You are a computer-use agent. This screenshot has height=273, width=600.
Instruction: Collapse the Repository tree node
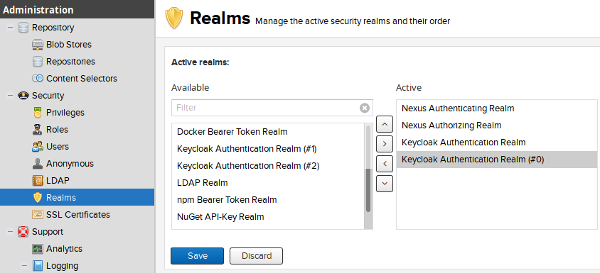pyautogui.click(x=10, y=28)
